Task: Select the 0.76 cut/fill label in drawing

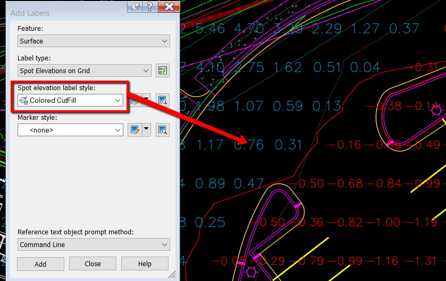Action: (x=249, y=145)
